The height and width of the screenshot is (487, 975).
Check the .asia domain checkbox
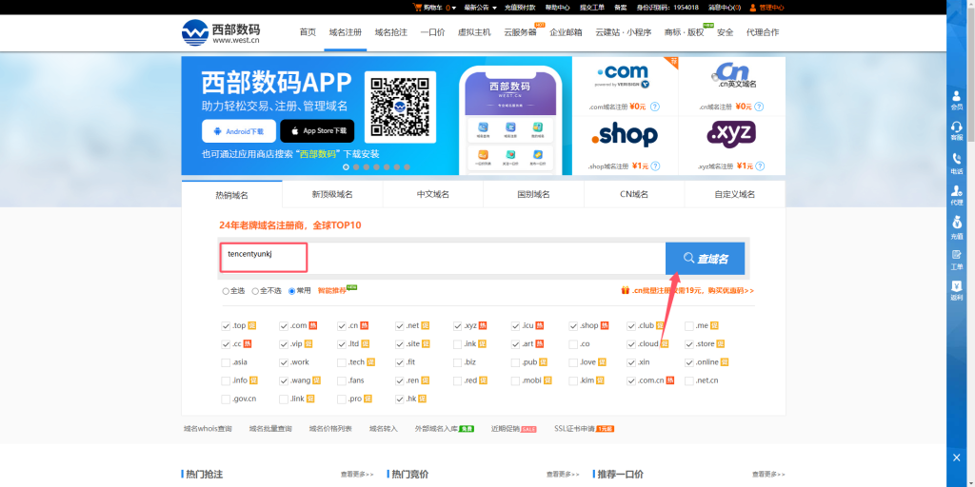pos(226,362)
